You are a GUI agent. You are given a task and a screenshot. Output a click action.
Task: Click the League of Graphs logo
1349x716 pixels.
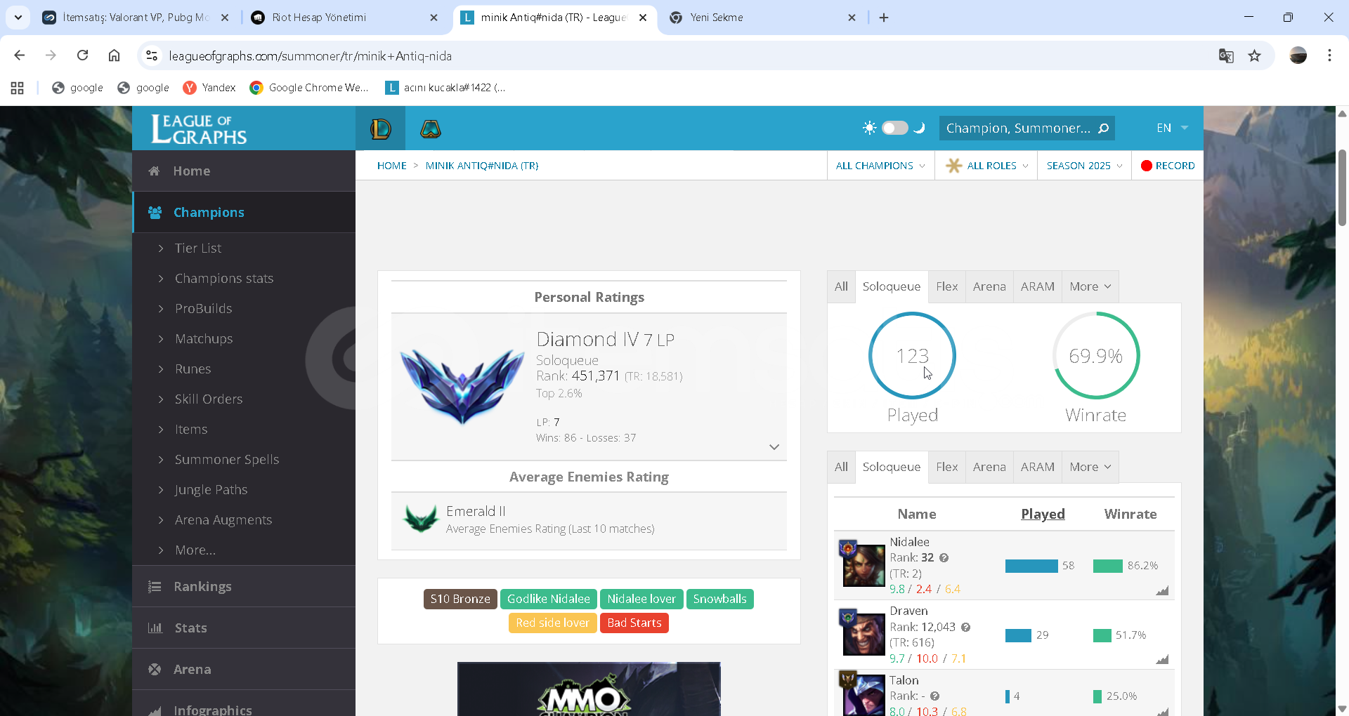[x=199, y=129]
